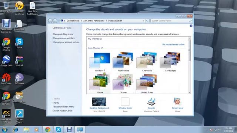Viewport: 237px width, 133px height.
Task: Open Google Earth desktop shortcut
Action: (6, 61)
